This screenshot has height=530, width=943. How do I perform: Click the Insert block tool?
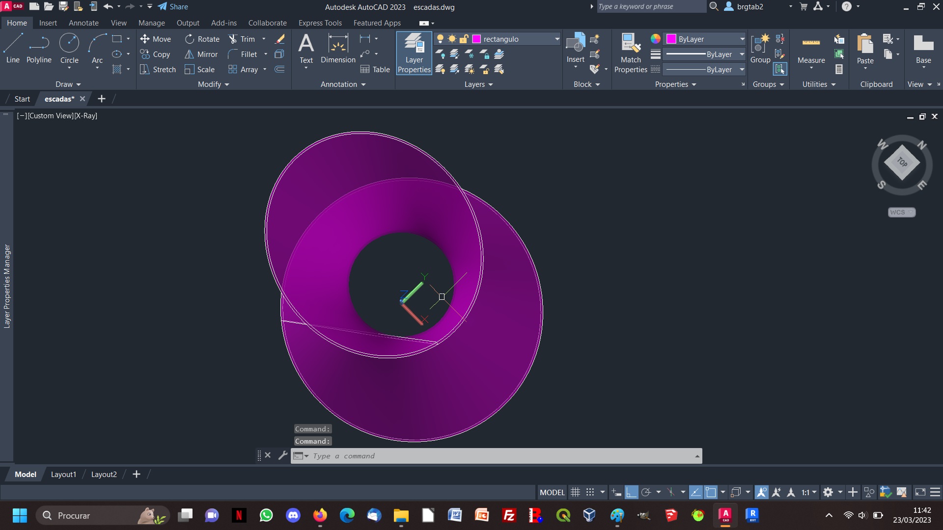[x=575, y=48]
